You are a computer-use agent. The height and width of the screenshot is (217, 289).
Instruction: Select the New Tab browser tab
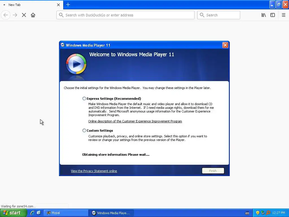pyautogui.click(x=32, y=5)
